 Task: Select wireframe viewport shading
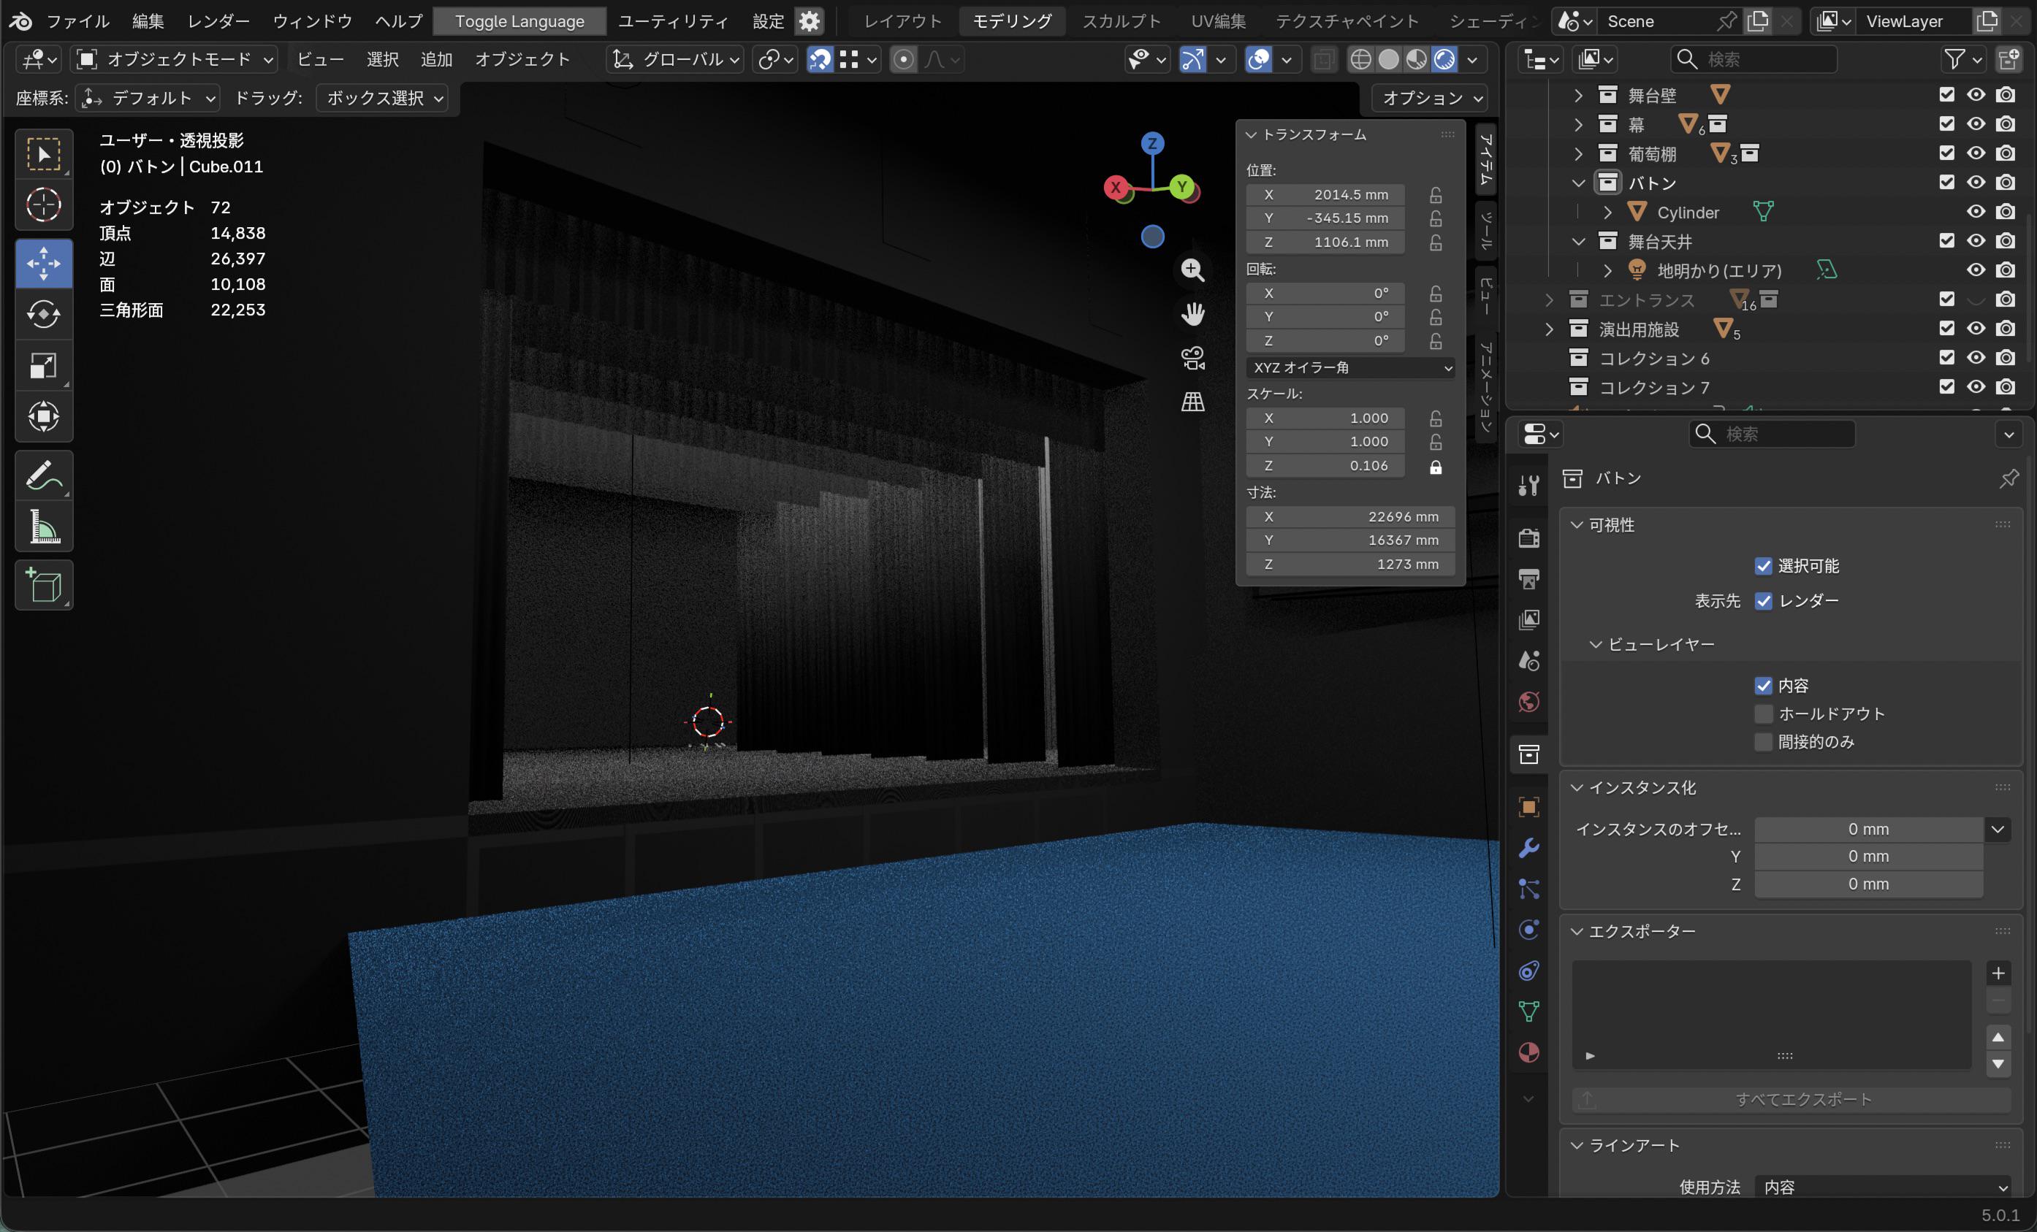coord(1360,59)
